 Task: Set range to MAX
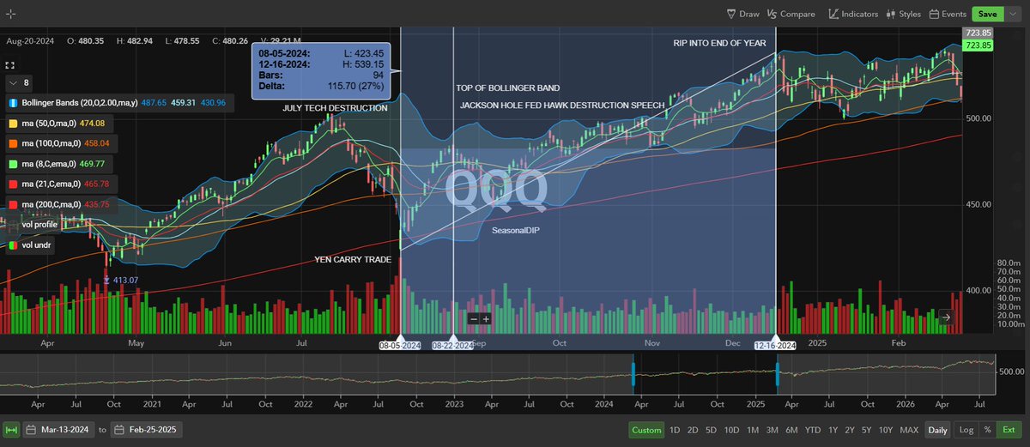pyautogui.click(x=909, y=430)
